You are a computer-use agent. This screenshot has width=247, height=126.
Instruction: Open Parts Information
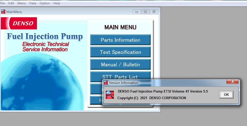click(120, 40)
